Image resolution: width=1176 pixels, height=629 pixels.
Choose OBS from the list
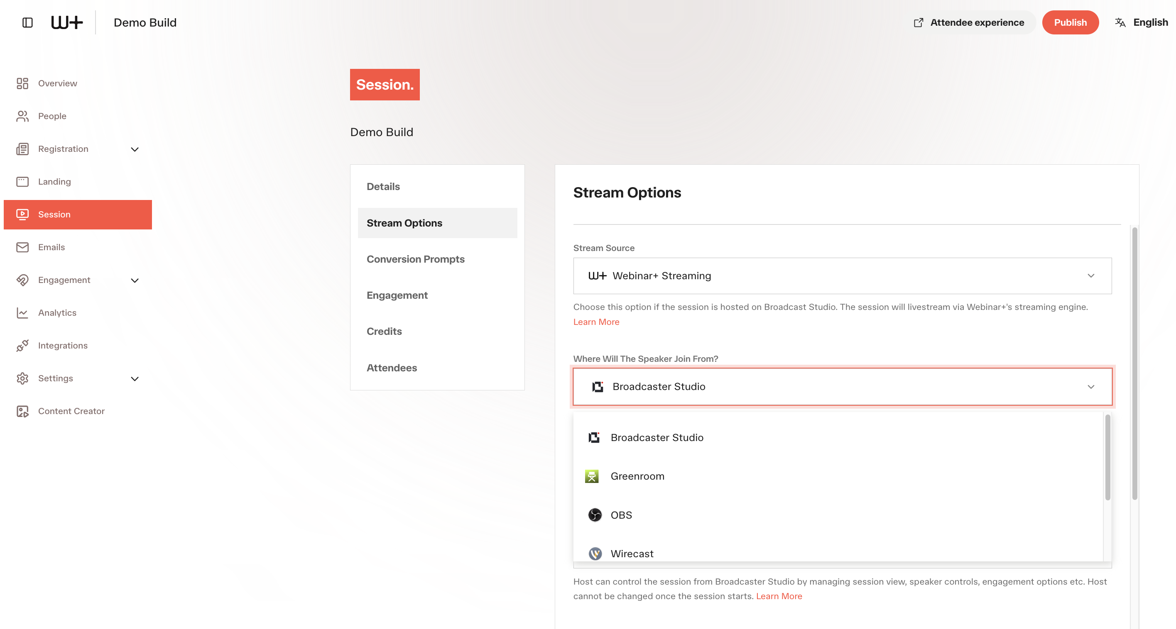tap(838, 515)
